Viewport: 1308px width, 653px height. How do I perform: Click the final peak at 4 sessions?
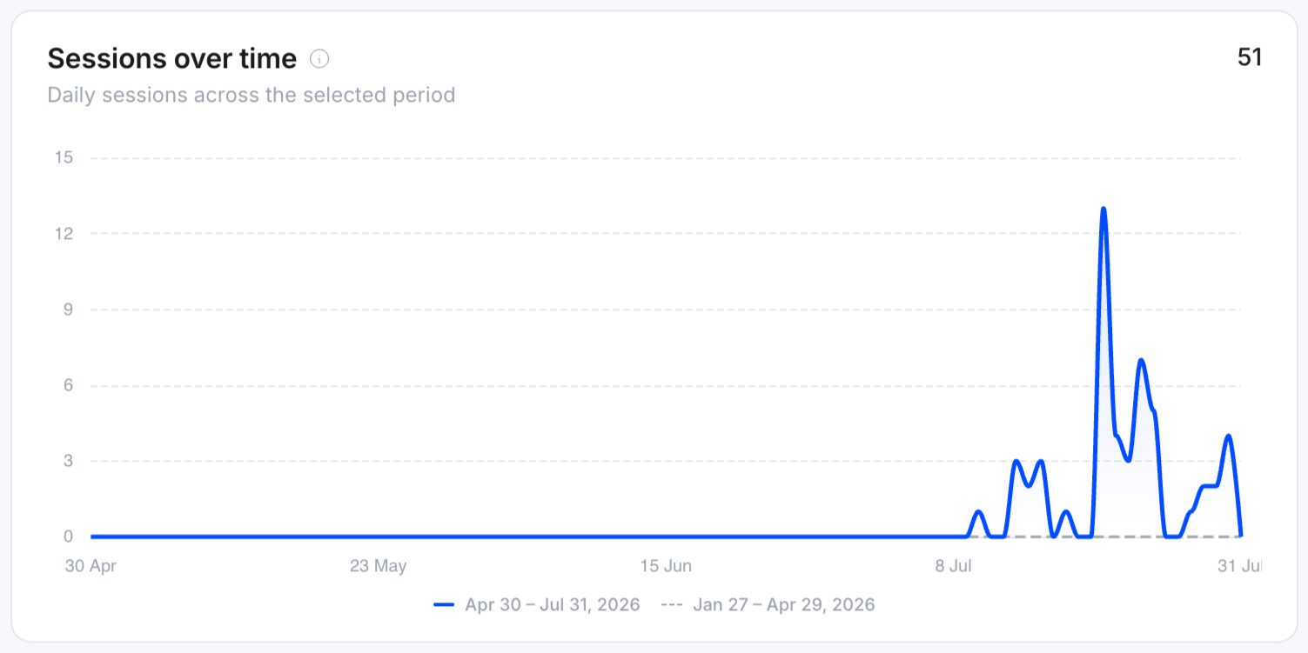pyautogui.click(x=1228, y=436)
